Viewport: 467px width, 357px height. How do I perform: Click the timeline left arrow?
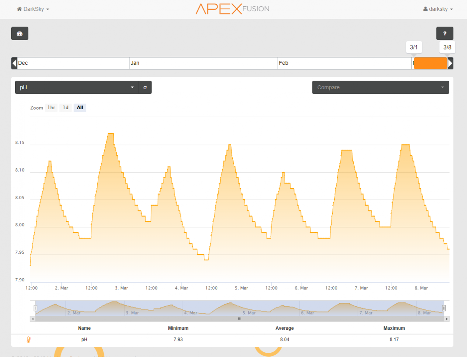14,63
